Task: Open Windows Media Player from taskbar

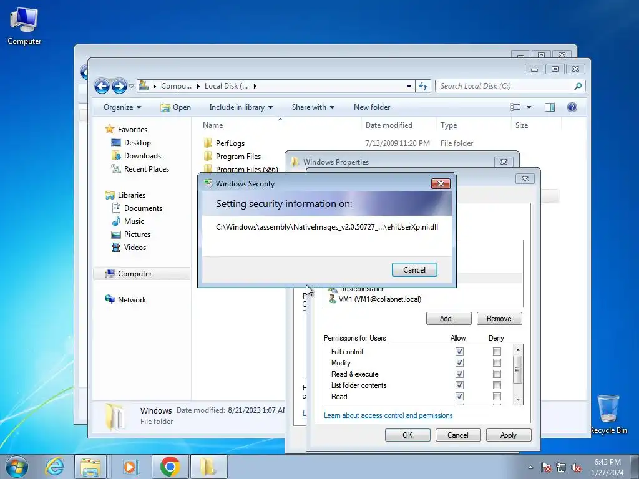Action: (130, 467)
